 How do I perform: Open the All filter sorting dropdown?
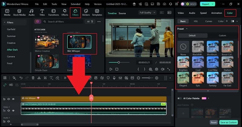tap(90, 21)
